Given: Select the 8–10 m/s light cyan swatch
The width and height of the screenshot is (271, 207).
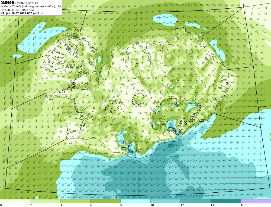Looking at the screenshot, I should 135,201.
